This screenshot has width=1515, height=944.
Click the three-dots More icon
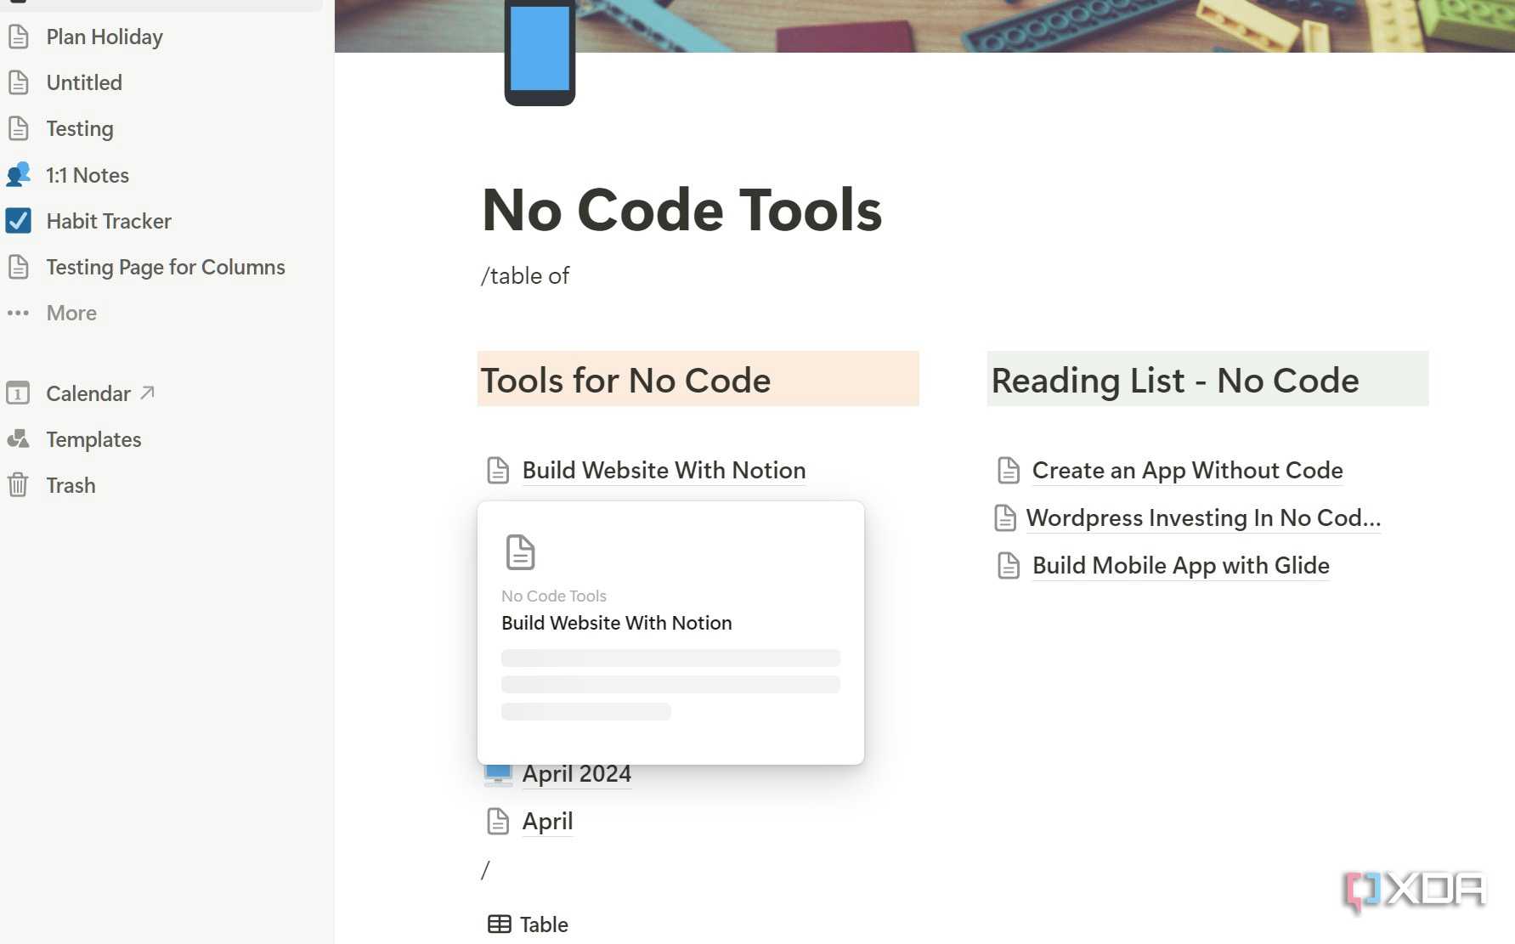point(18,313)
